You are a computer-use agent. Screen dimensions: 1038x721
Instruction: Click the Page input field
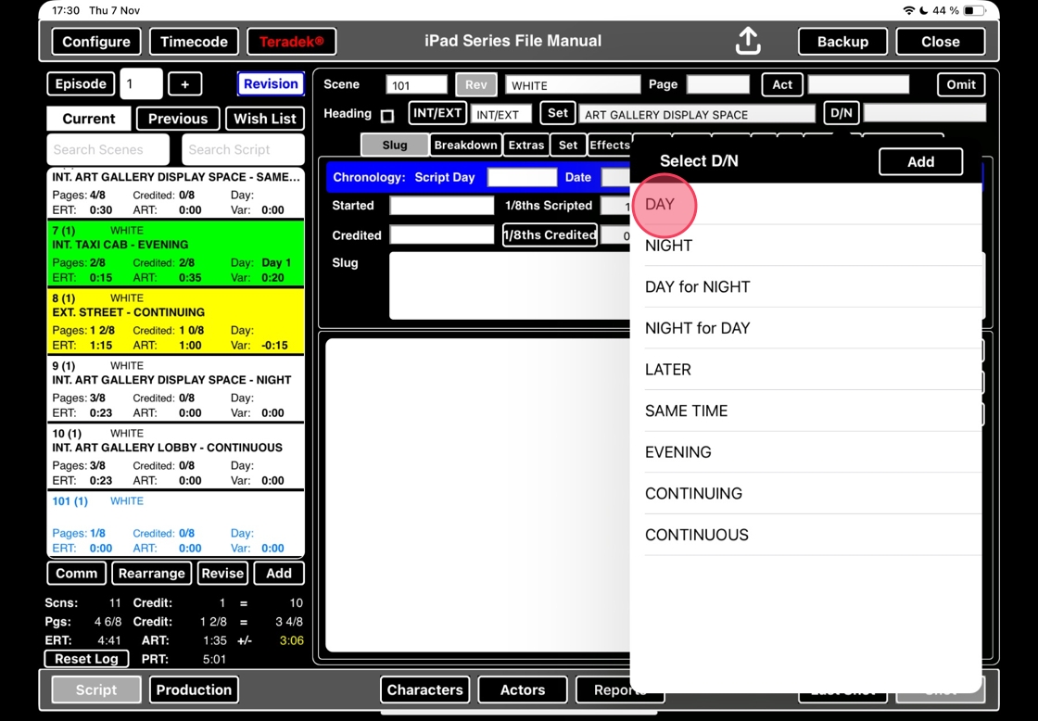[717, 84]
